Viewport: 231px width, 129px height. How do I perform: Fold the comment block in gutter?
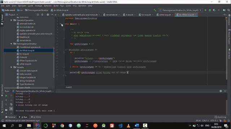64,30
